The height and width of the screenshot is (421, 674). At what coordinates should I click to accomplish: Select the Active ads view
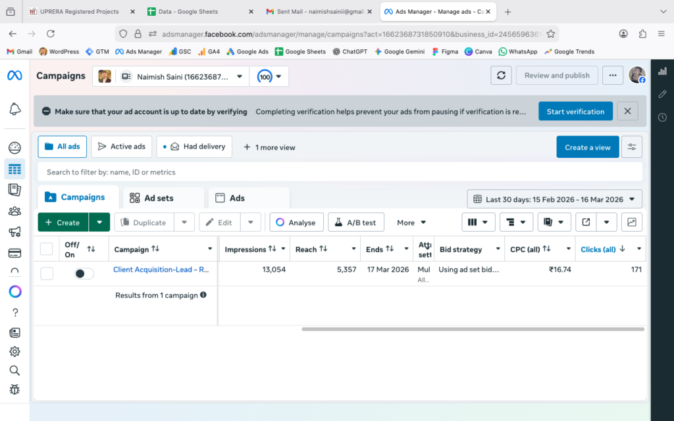pyautogui.click(x=122, y=147)
